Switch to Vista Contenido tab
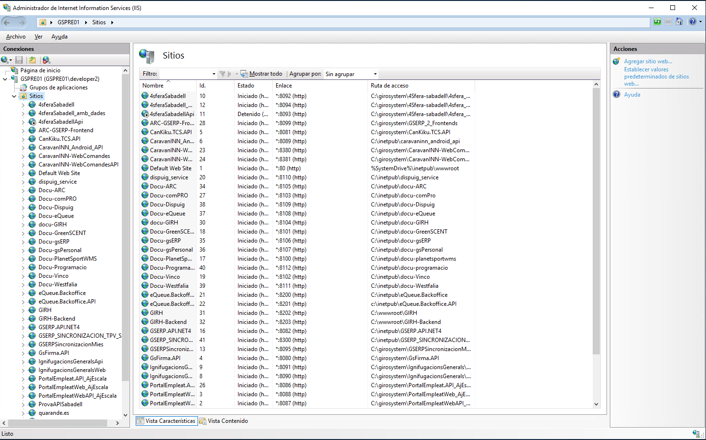 click(224, 421)
